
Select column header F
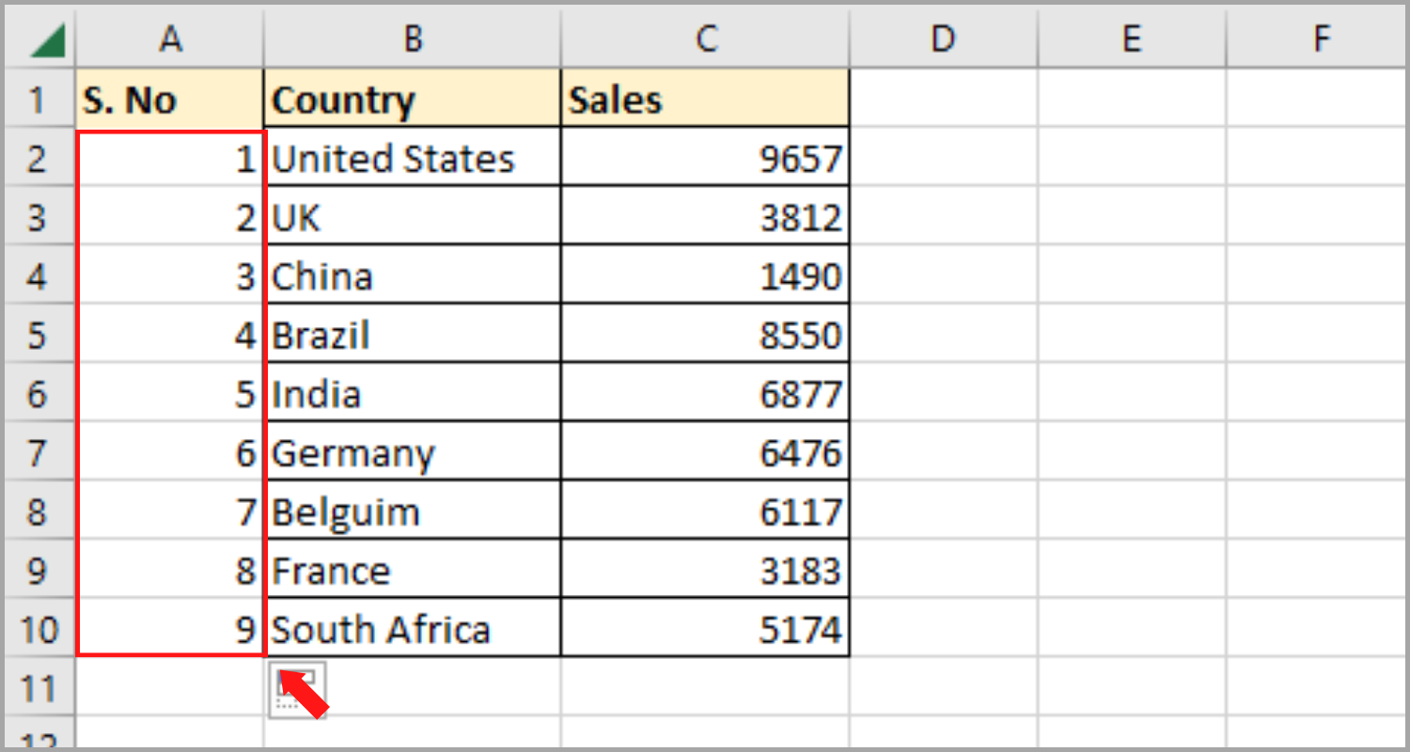coord(1321,38)
